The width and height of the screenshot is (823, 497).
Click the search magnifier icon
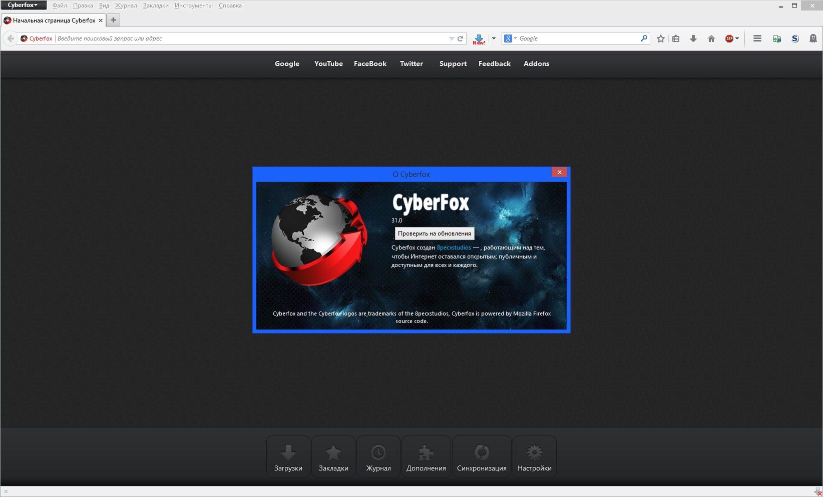[x=644, y=38]
